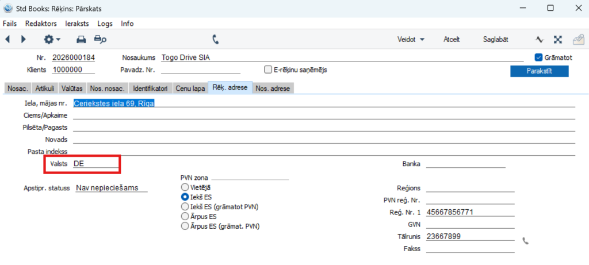Click the Reģ. Nr. 1 field 45667856771
The height and width of the screenshot is (265, 589).
coord(471,212)
